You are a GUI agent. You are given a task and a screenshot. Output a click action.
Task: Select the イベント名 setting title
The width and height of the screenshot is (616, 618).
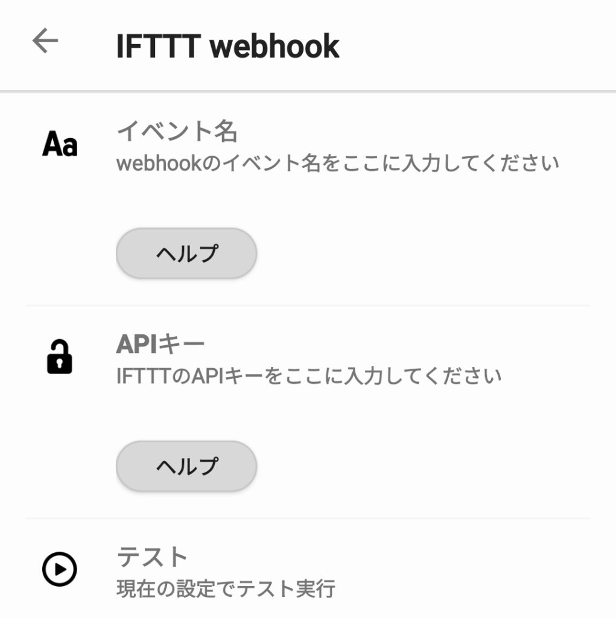click(x=177, y=131)
